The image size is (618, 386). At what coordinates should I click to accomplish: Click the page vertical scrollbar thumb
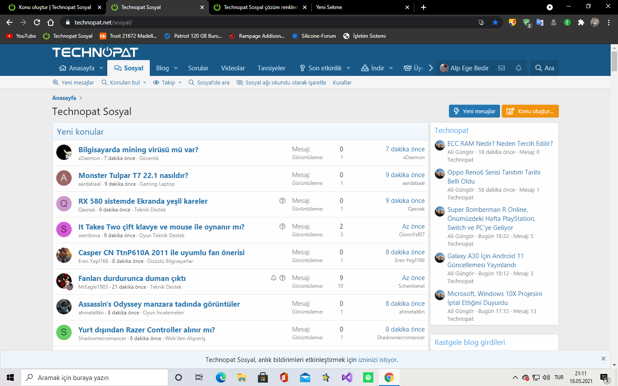(614, 60)
